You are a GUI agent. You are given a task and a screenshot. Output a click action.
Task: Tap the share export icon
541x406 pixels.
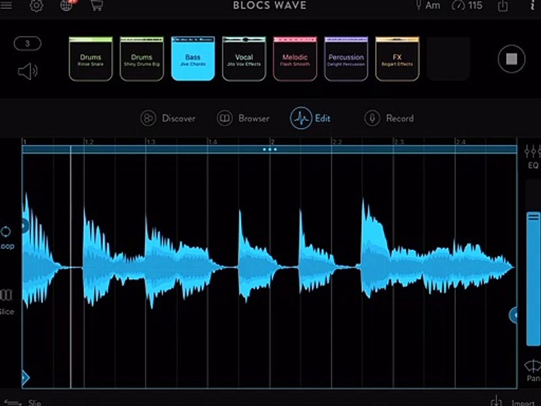click(x=503, y=5)
